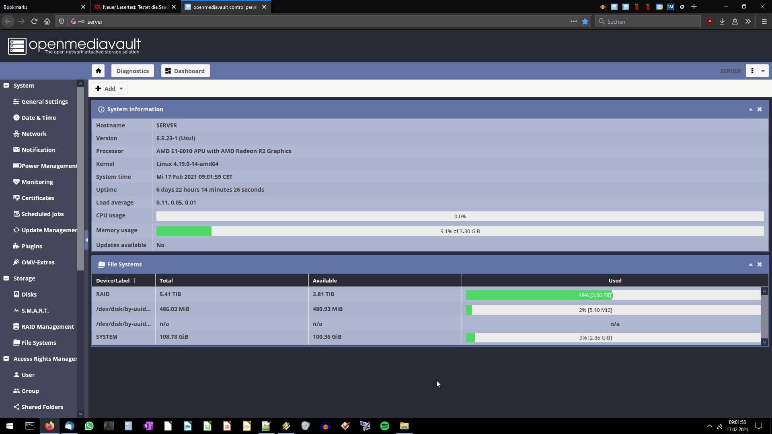Open Group management page
This screenshot has height=434, width=772.
[26, 391]
